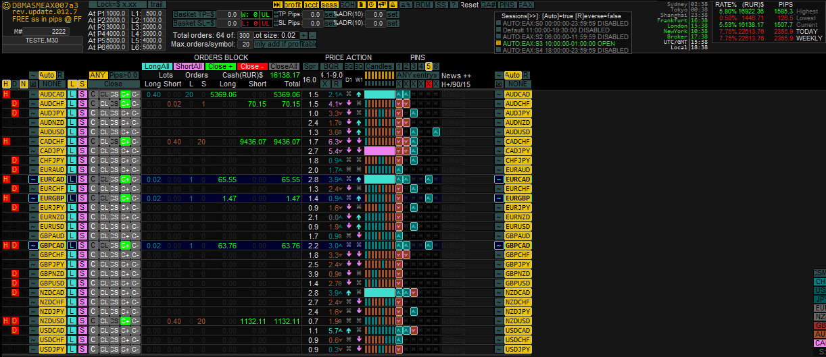
Task: Click the W1 up arrow in AUDCAD row
Action: [358, 94]
